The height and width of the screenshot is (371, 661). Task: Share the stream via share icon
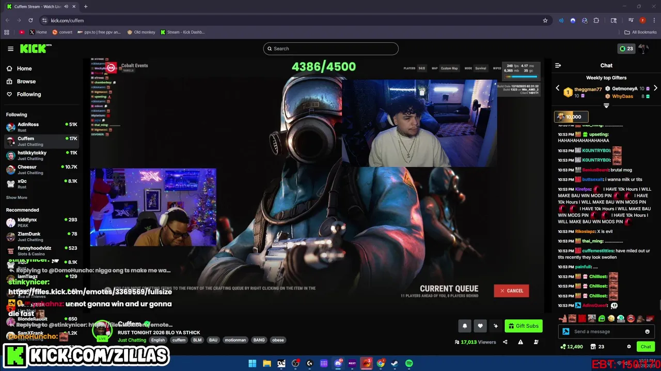tap(505, 342)
